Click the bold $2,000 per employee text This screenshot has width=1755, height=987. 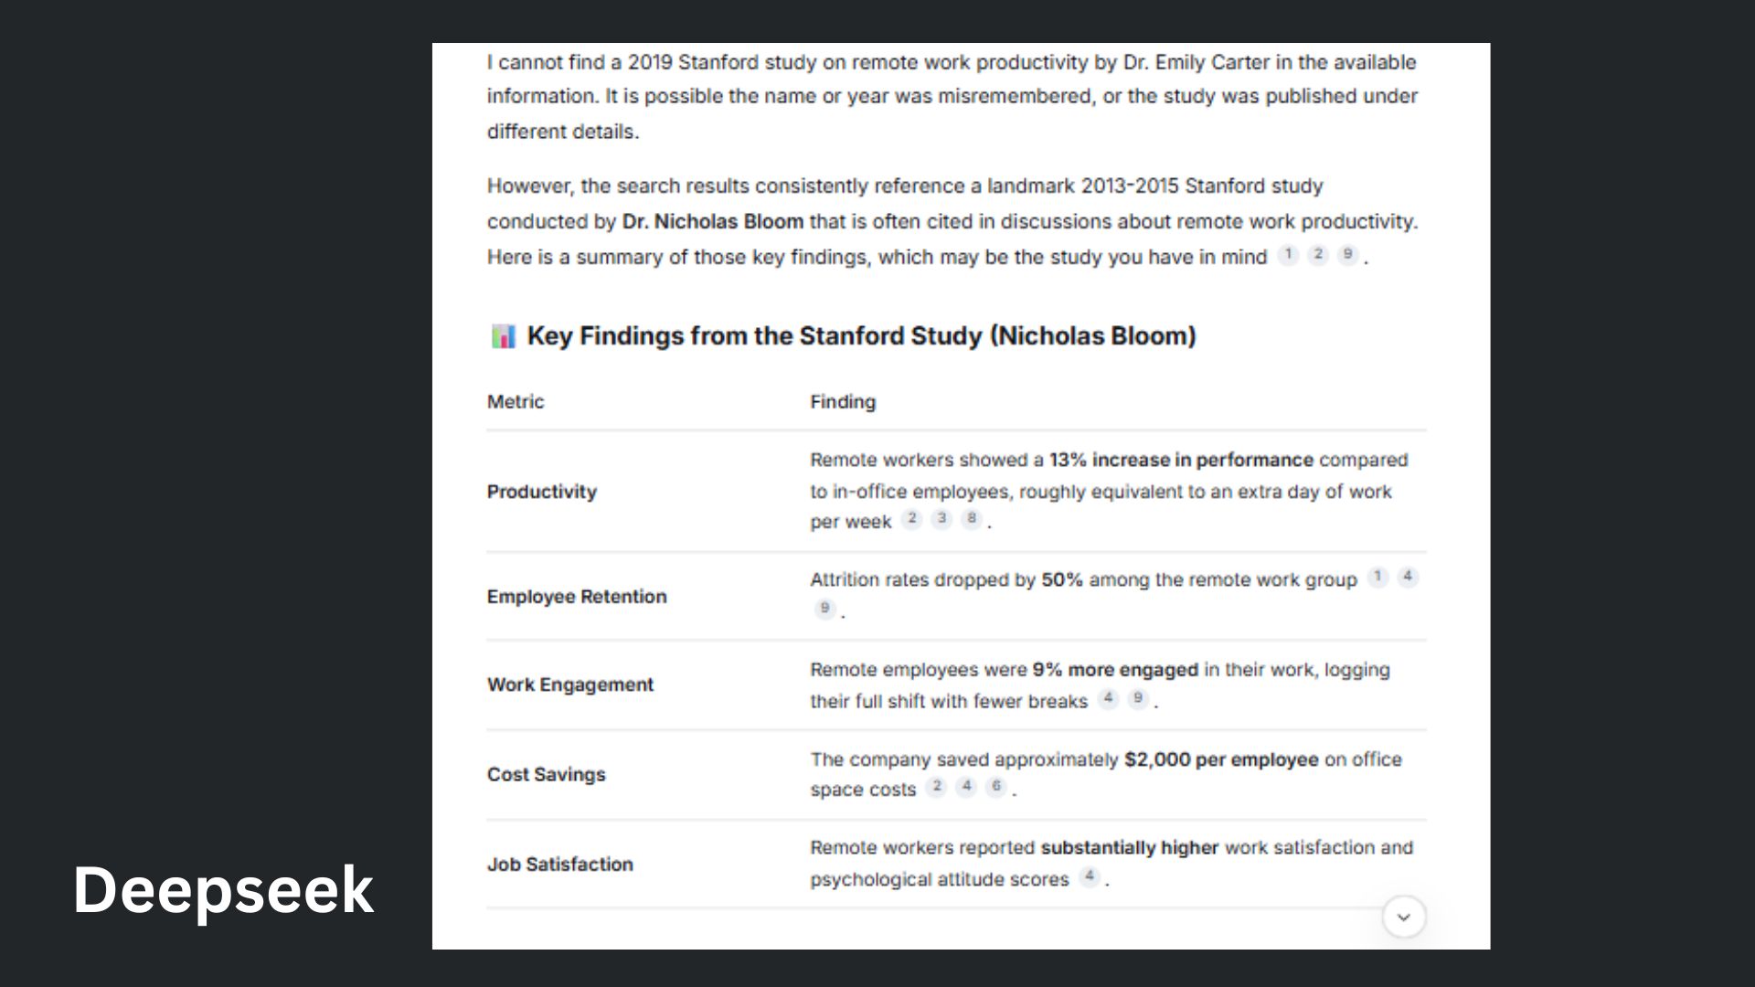click(x=1221, y=759)
